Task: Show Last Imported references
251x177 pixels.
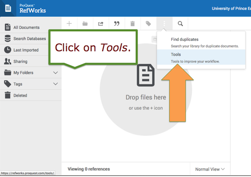Action: [26, 50]
